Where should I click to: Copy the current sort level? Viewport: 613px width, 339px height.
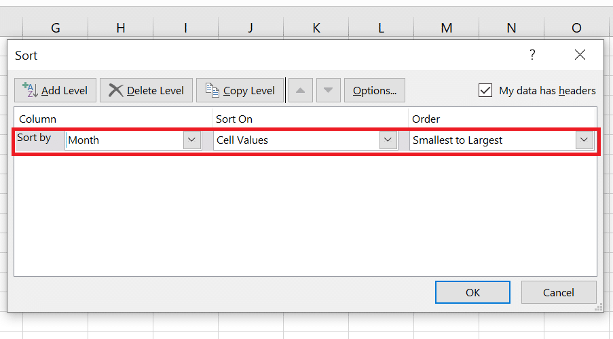240,90
